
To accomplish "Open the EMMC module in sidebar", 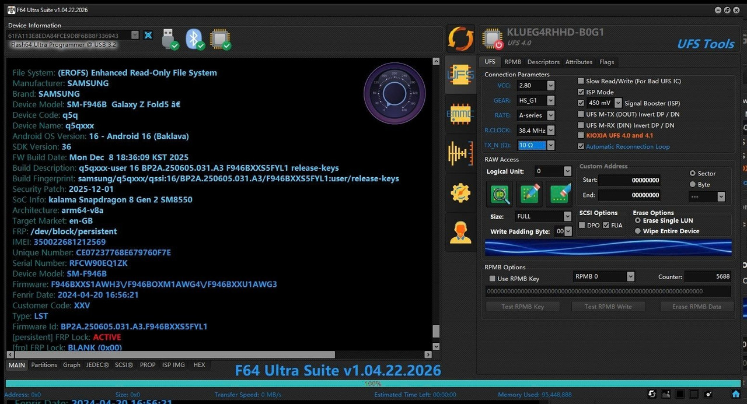I will coord(460,114).
